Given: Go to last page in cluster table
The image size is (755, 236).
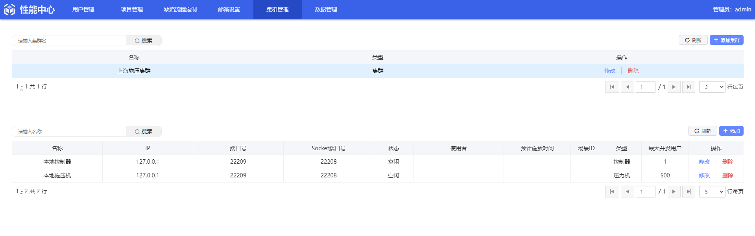Looking at the screenshot, I should [x=689, y=87].
